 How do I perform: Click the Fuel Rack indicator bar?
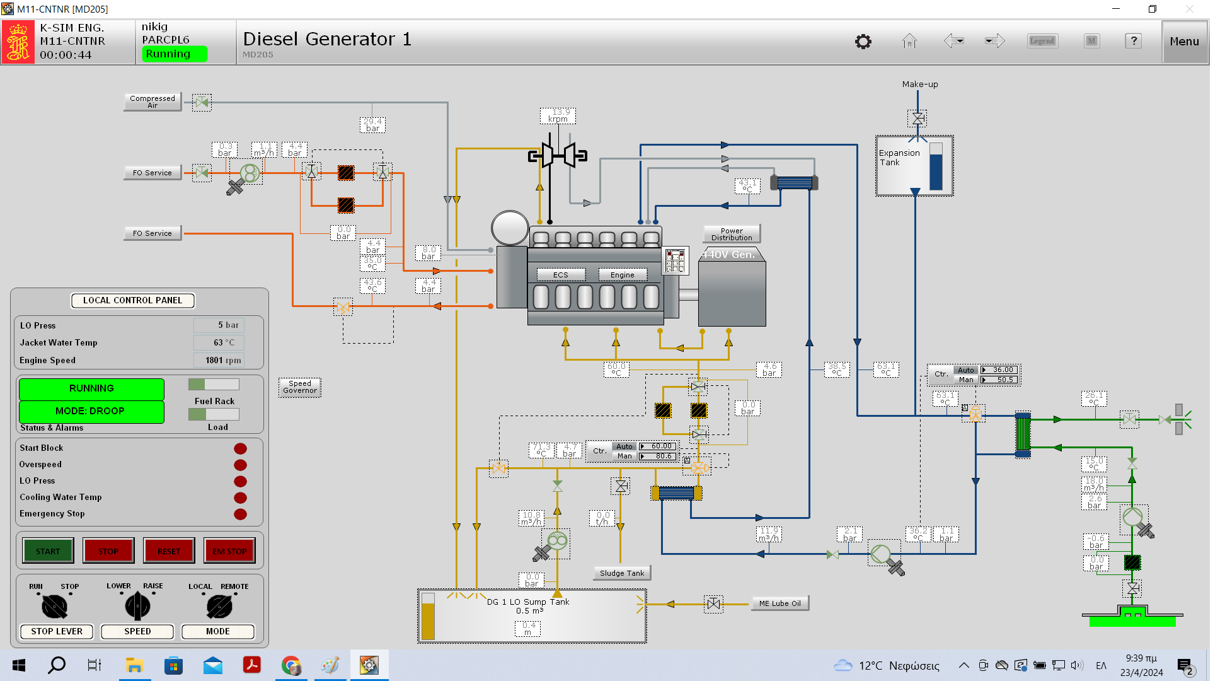point(214,385)
